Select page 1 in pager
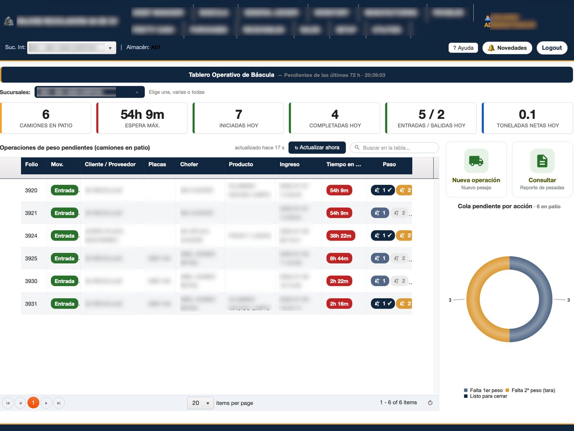 [x=33, y=403]
